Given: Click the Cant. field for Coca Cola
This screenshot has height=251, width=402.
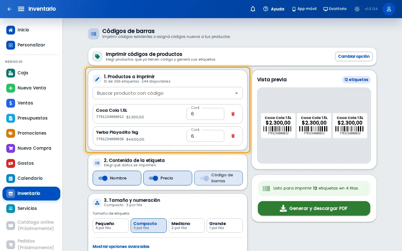Looking at the screenshot, I should point(205,114).
